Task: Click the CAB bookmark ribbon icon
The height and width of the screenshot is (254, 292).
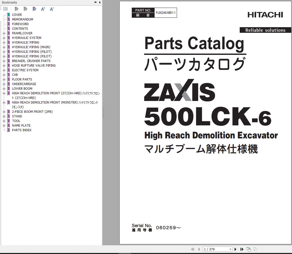Action: (8, 75)
